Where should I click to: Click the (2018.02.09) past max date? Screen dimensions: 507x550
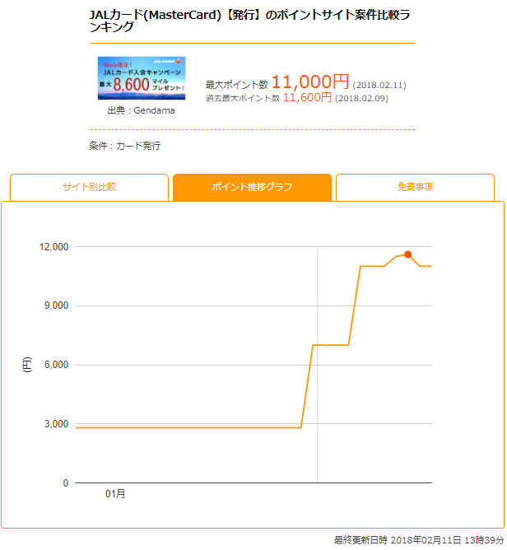click(x=362, y=98)
